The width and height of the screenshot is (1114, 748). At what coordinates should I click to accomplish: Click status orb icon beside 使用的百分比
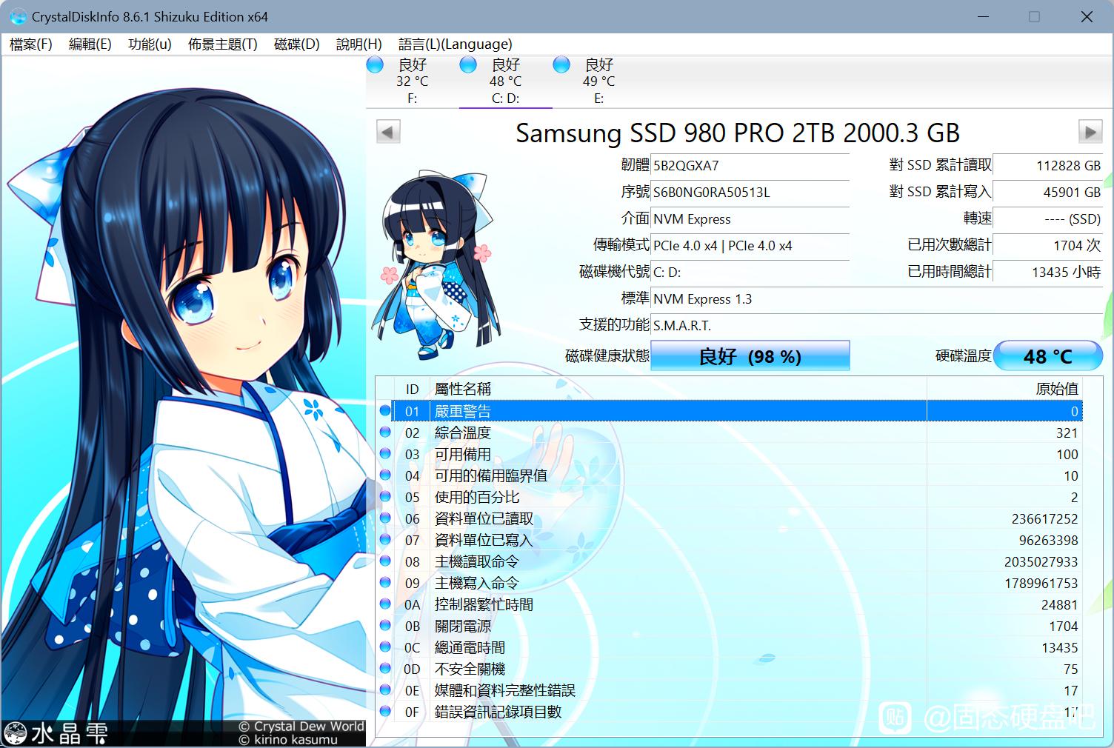point(385,496)
